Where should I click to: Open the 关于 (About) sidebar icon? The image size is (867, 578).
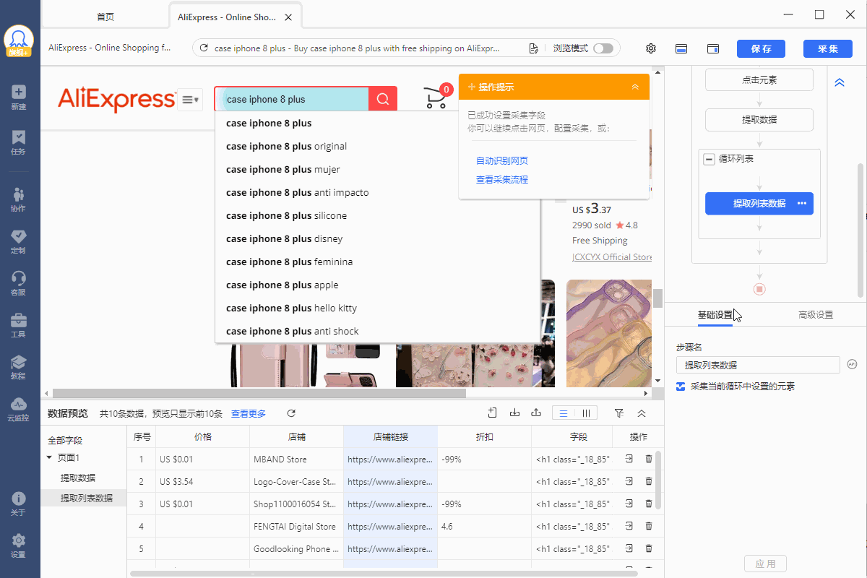click(19, 504)
